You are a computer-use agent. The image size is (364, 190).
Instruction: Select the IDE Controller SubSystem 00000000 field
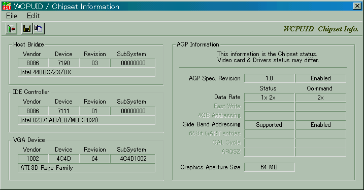(x=133, y=111)
